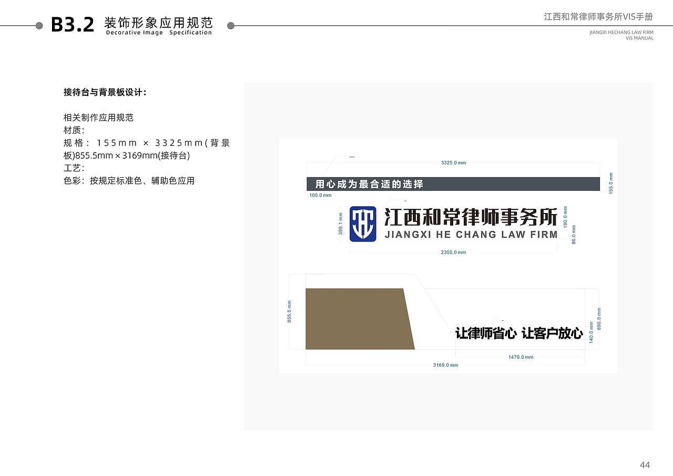The image size is (673, 476).
Task: Select header text 江西和常律师事务所VIS手册
Action: click(x=598, y=17)
